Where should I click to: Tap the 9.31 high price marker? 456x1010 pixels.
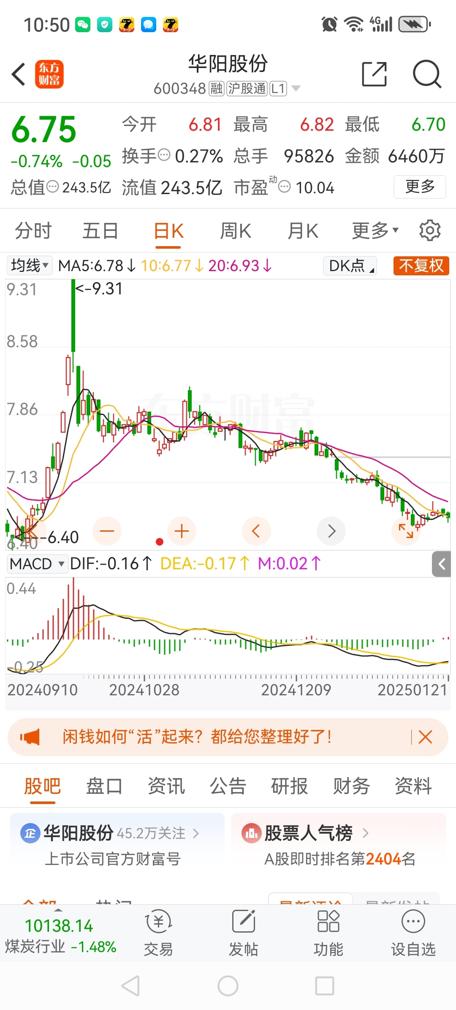point(99,289)
